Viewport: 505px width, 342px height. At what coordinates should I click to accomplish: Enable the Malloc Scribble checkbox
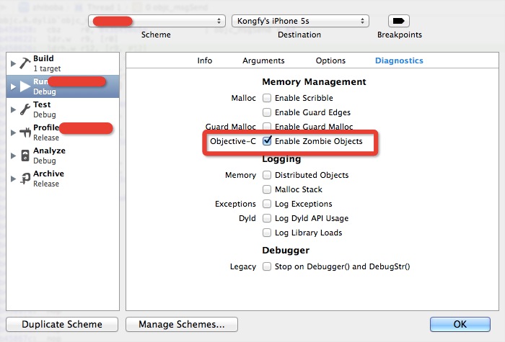267,98
